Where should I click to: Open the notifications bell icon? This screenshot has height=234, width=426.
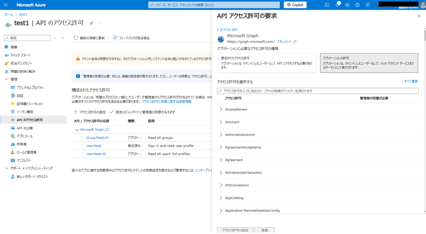pos(337,5)
